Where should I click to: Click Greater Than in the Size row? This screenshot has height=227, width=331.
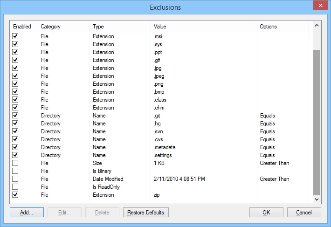point(275,163)
